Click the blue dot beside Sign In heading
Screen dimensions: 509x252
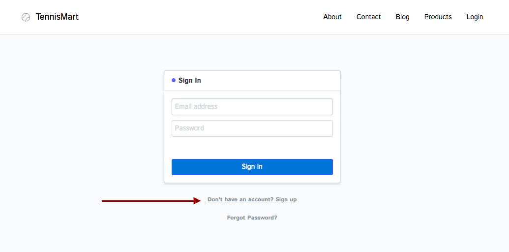pyautogui.click(x=174, y=80)
